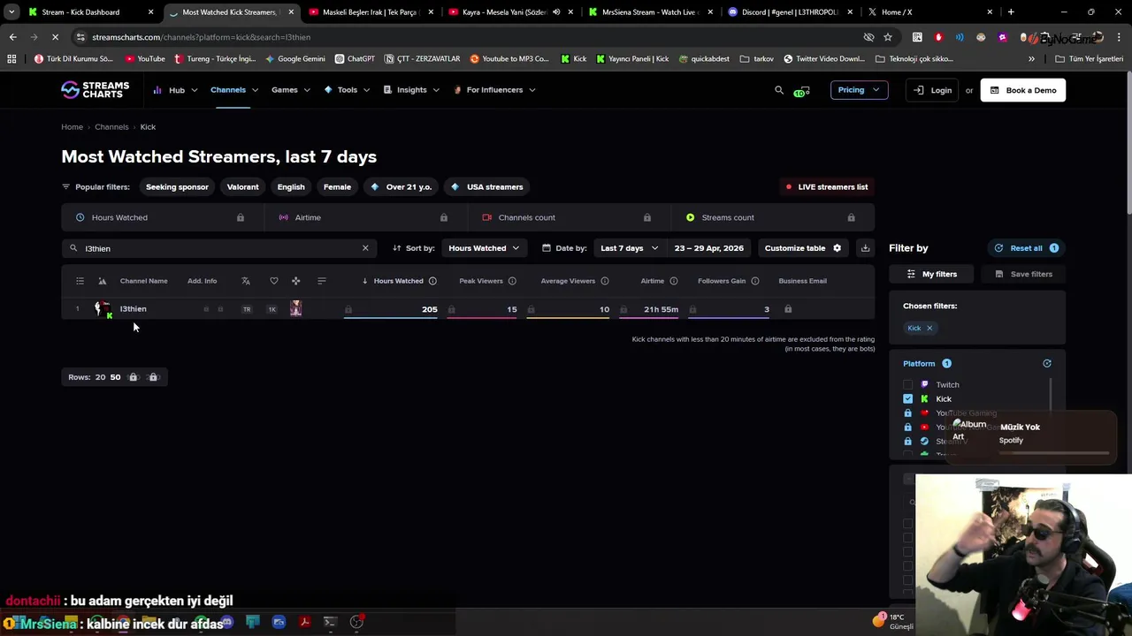Switch to Stream - Kick Dashboard tab
The image size is (1132, 636).
92,12
